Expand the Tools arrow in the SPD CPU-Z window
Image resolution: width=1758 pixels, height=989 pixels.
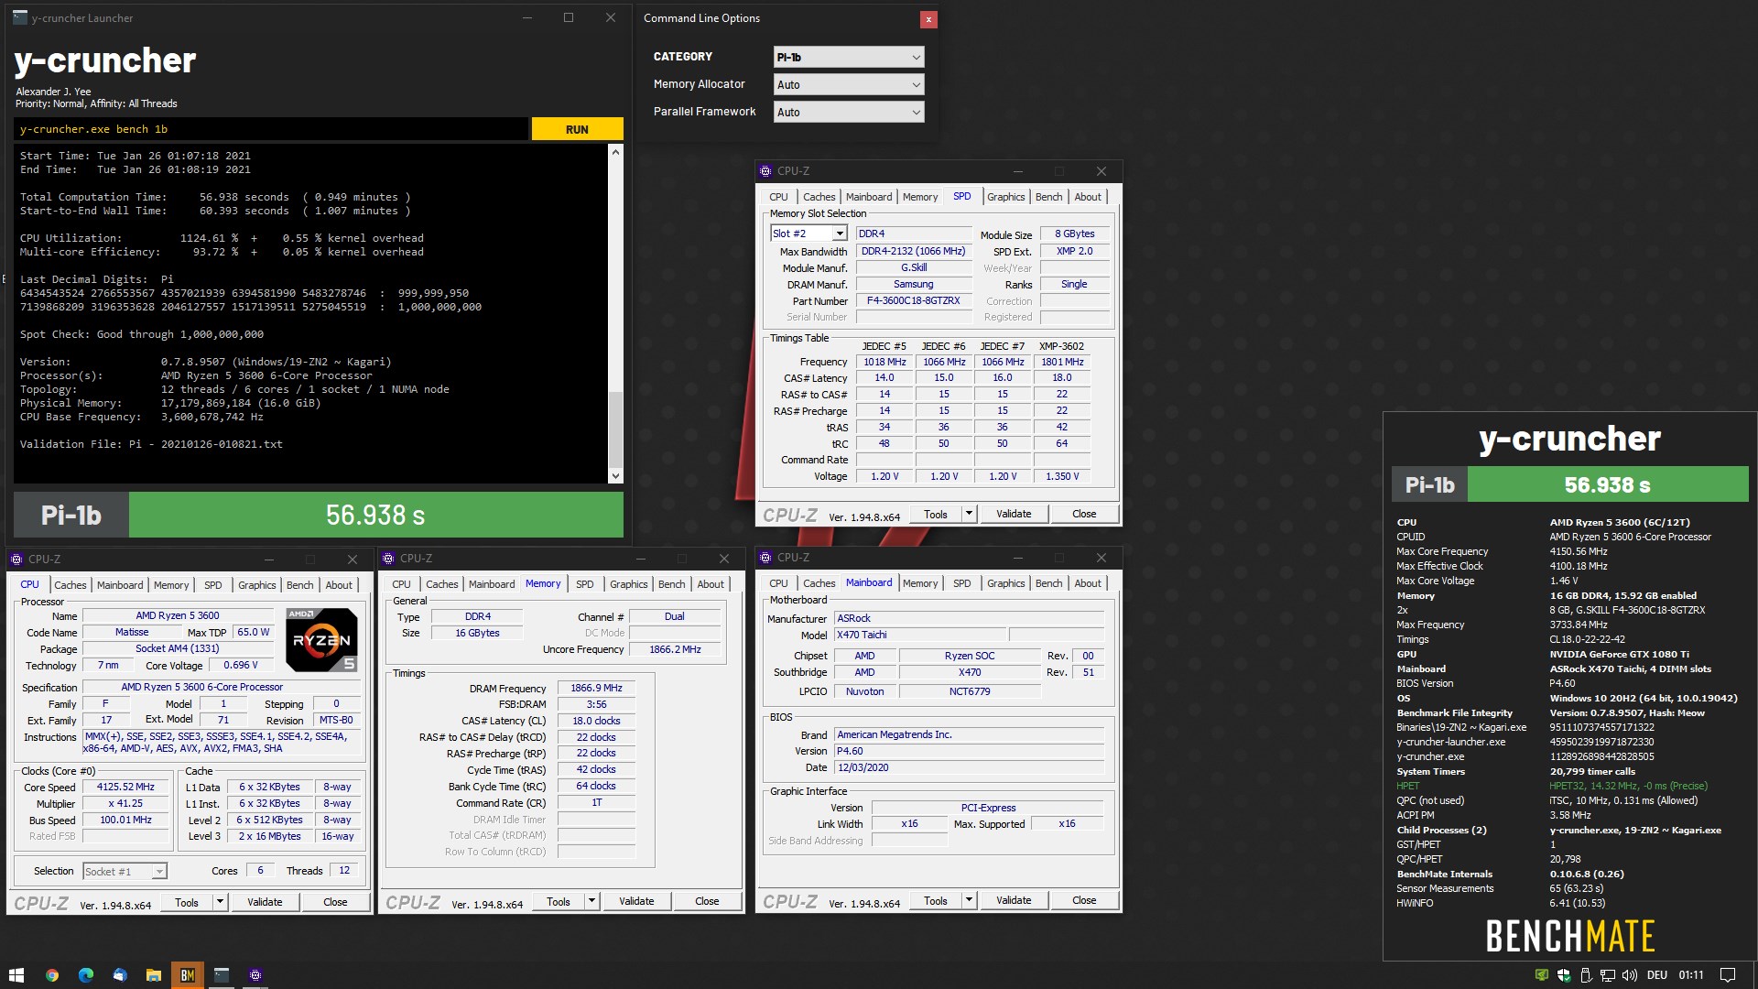pos(969,514)
